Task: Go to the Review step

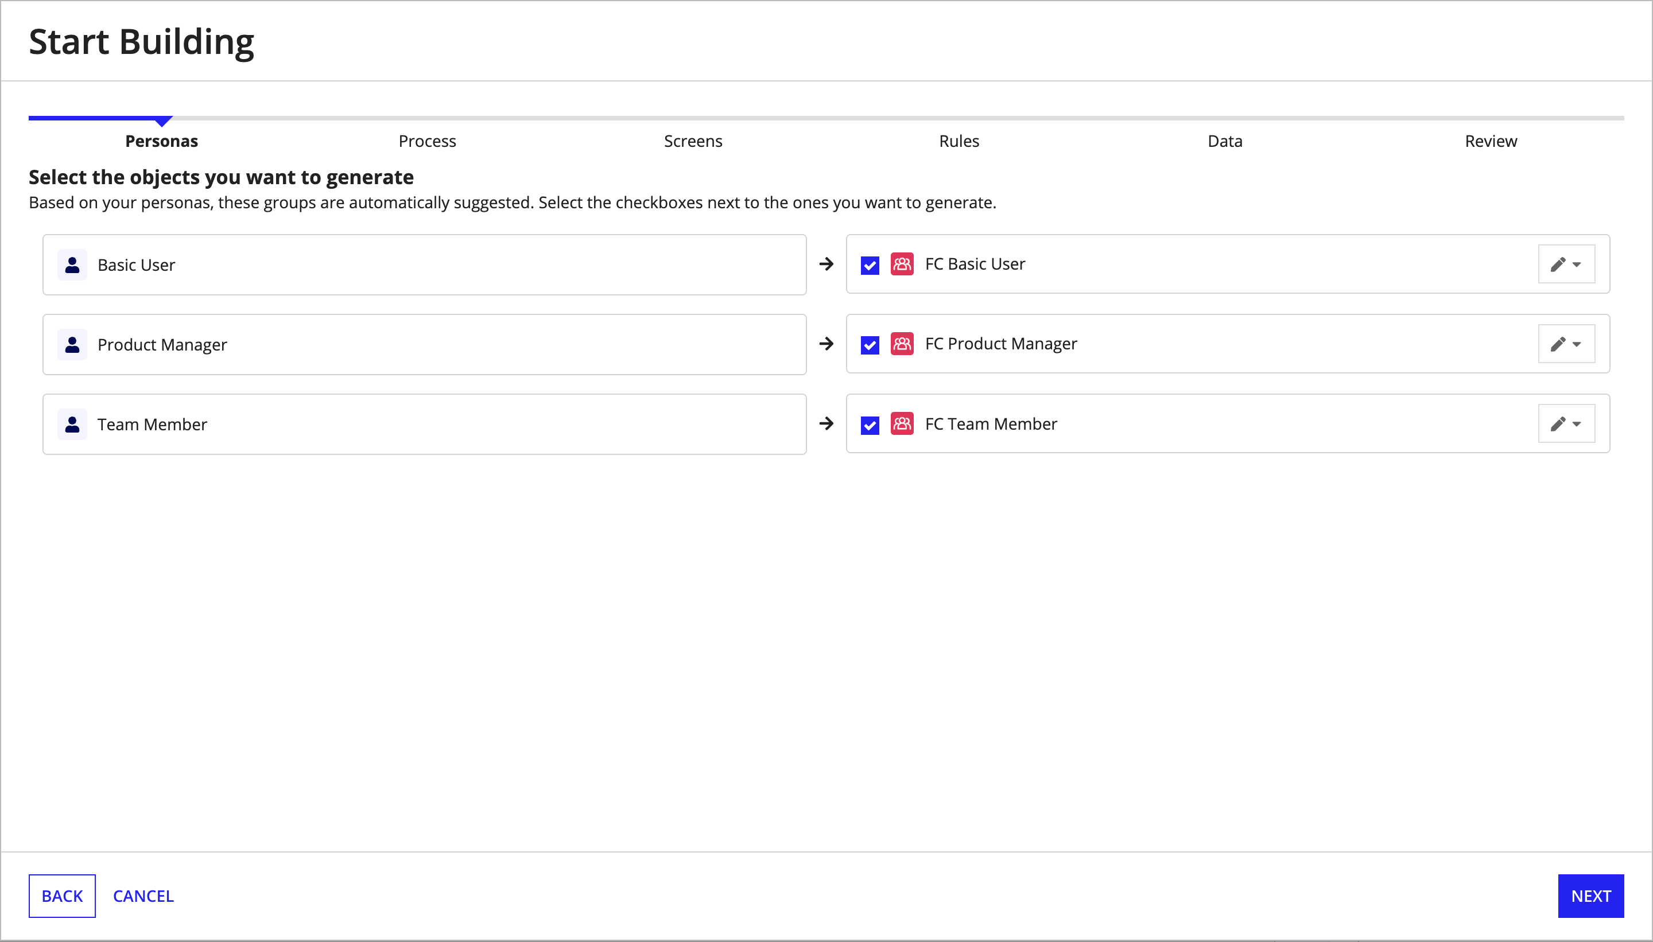Action: point(1491,141)
